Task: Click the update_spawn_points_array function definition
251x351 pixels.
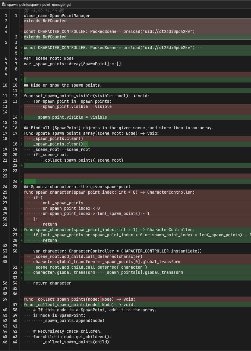Action: 91,133
